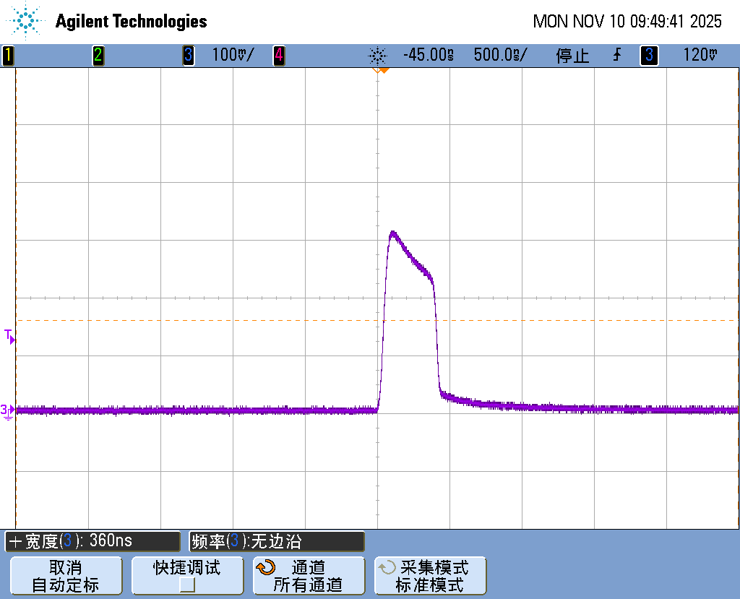Toggle channel 3 at 100mV/ scale
Screen dimensions: 740x599
[x=189, y=56]
